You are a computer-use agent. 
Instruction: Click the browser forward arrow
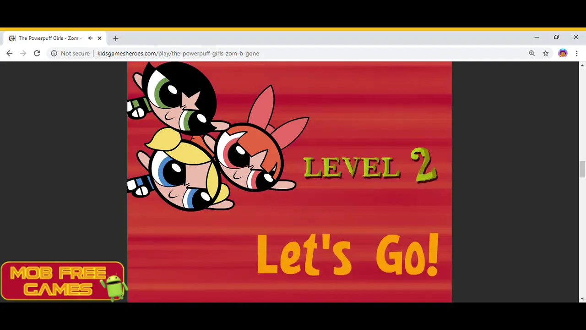23,53
